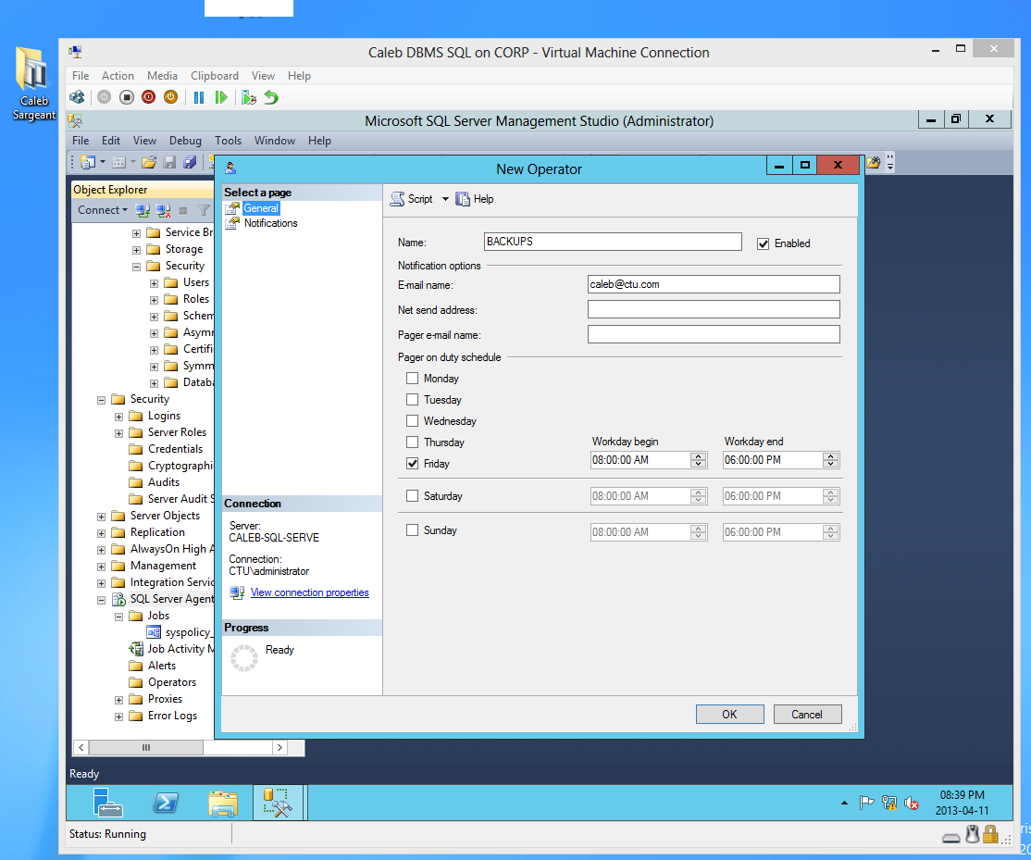Expand the Replication node
The image size is (1031, 860).
coord(101,532)
